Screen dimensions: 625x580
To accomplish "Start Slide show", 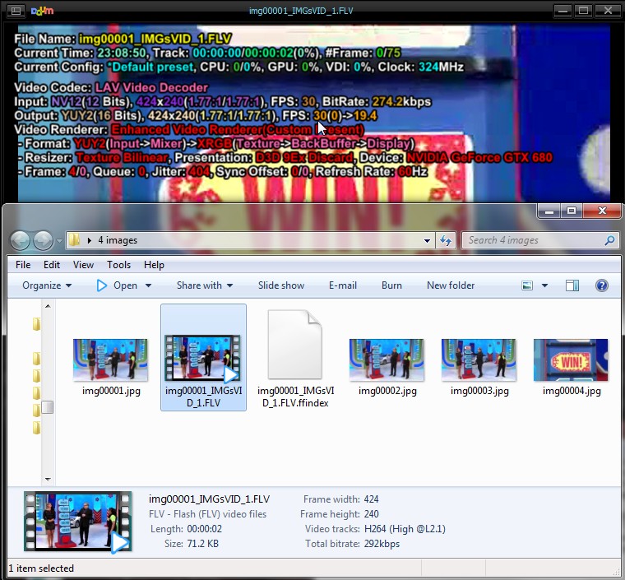I will pos(281,285).
